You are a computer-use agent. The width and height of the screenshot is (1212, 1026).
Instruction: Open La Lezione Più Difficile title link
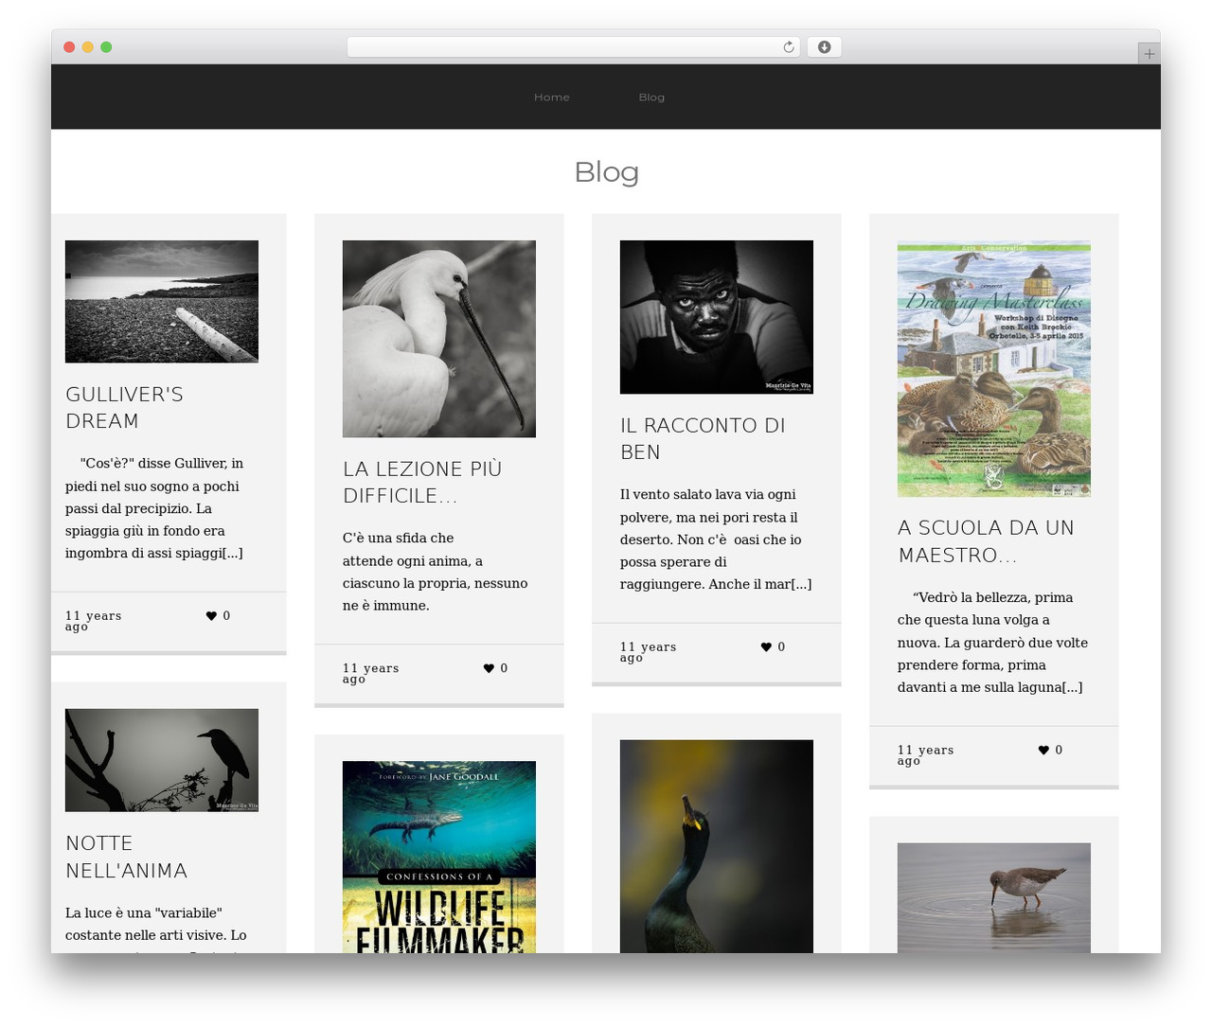[422, 483]
